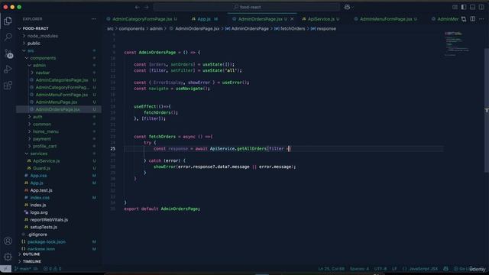Screen dimensions: 489x275
Task: Click the fetchOrders breadcrumb
Action: [293, 29]
